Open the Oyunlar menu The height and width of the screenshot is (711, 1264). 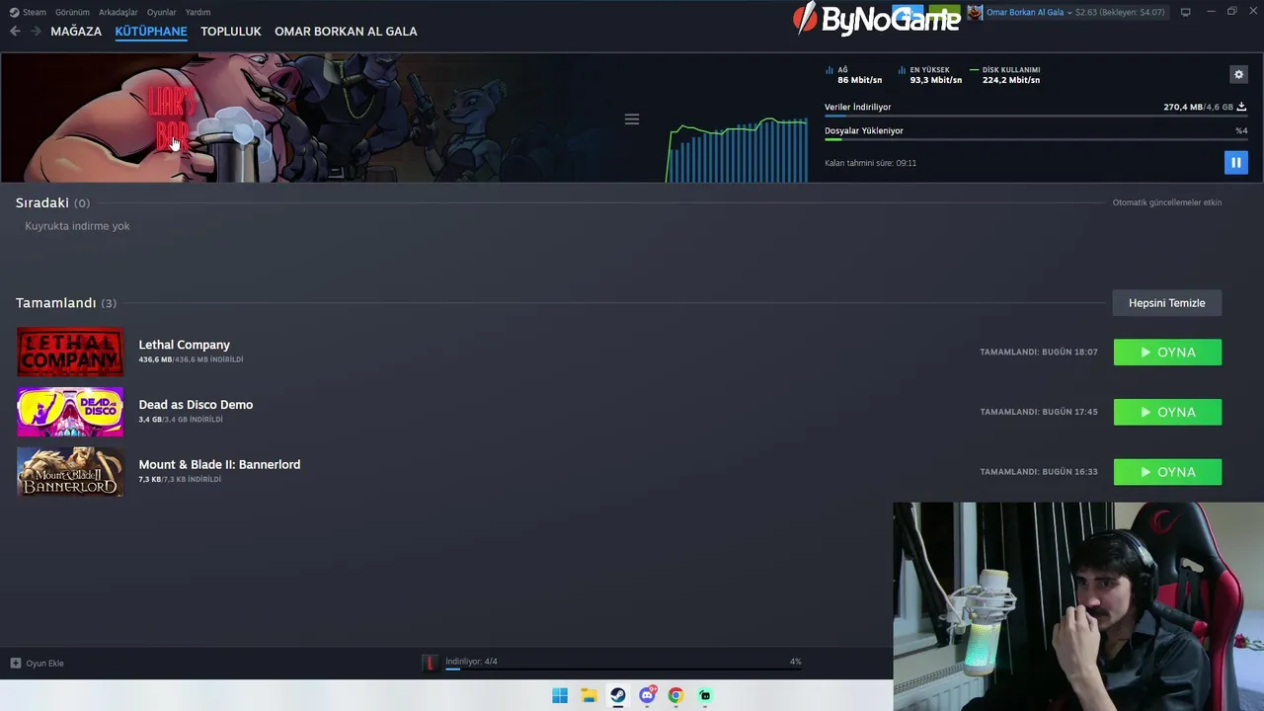pos(162,12)
